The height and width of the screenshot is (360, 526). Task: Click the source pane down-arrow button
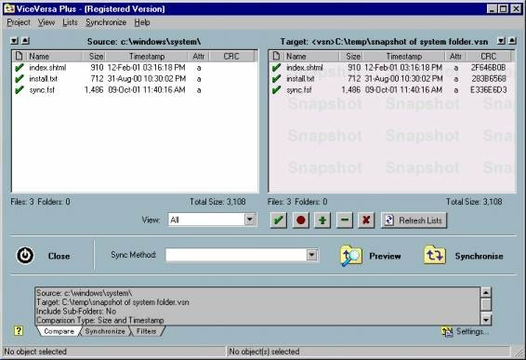(14, 41)
